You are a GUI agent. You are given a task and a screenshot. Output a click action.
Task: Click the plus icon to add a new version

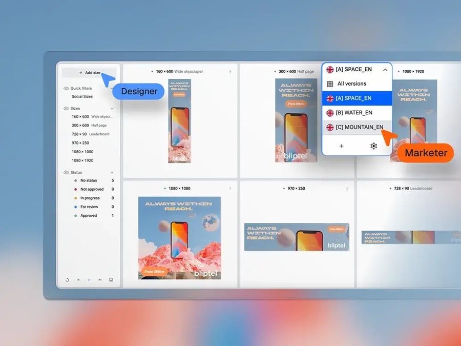341,146
